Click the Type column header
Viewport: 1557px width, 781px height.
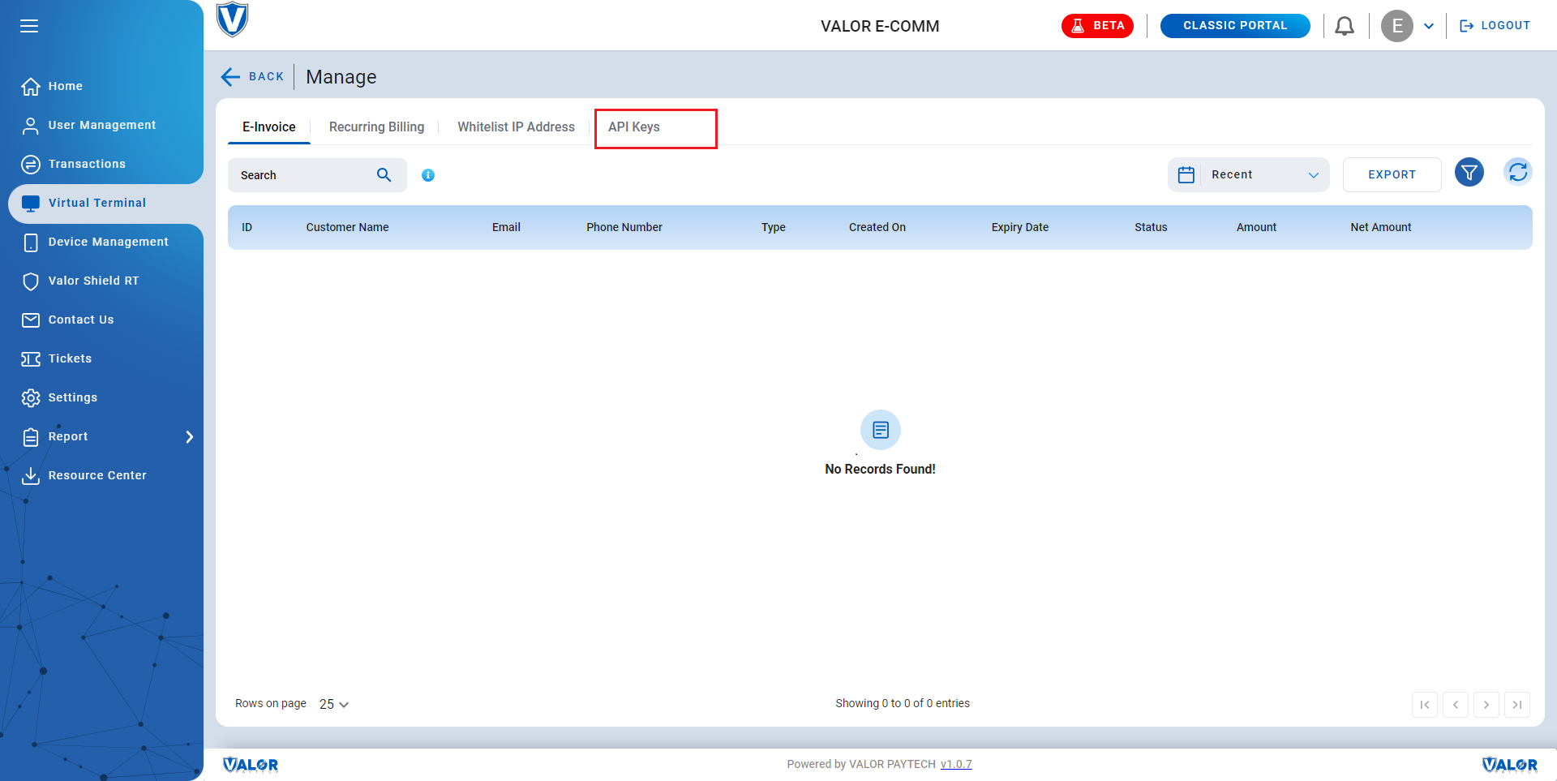click(774, 227)
